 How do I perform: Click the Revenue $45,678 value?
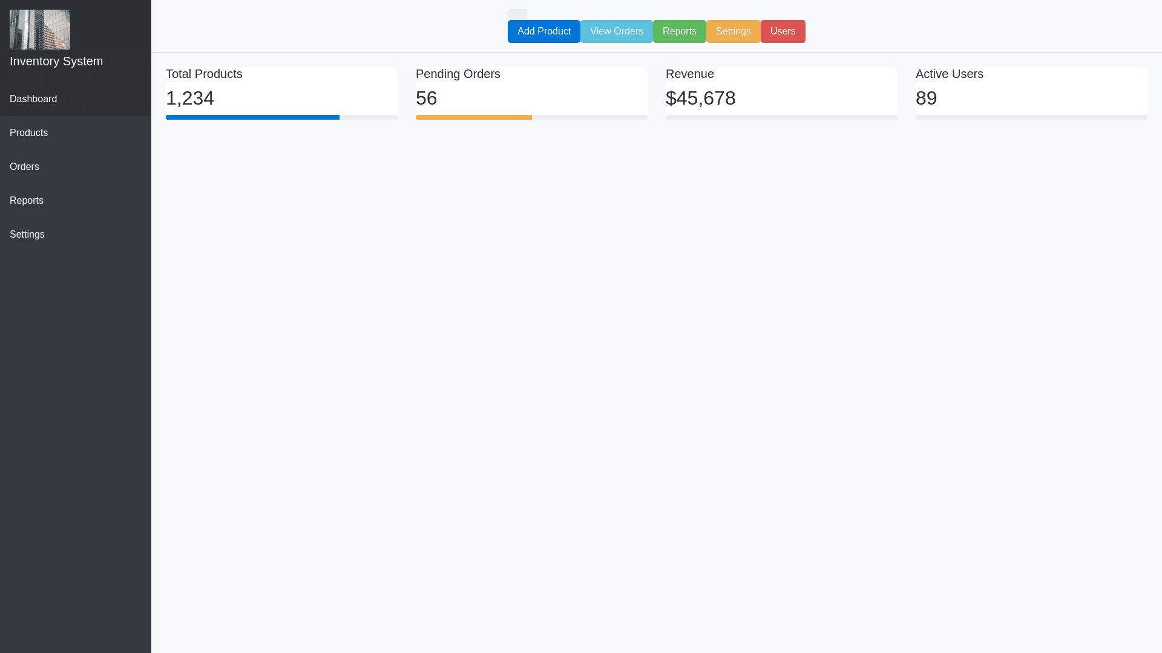[x=700, y=98]
